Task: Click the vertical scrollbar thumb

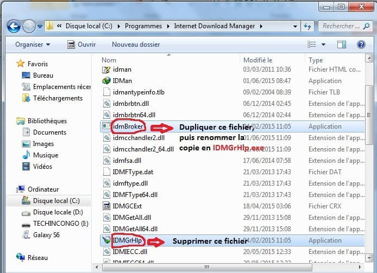Action: pyautogui.click(x=369, y=115)
